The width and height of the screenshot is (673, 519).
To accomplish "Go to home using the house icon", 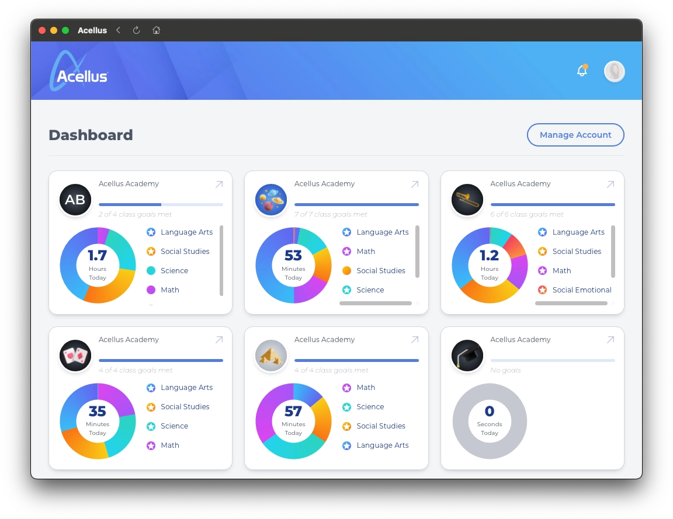I will tap(156, 30).
